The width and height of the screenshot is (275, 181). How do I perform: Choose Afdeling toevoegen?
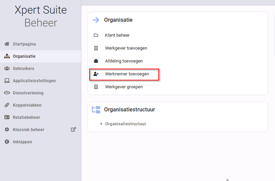[124, 61]
